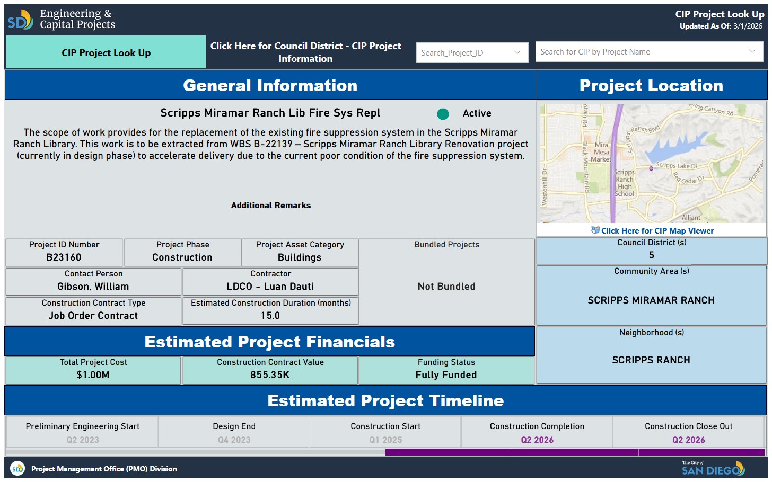
Task: Click the map icon beside CIP Map Viewer
Action: [595, 230]
